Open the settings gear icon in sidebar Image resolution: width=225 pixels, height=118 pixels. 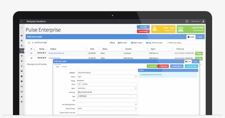tap(22, 102)
